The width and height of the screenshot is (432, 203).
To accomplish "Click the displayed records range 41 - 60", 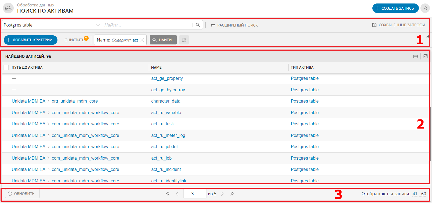I will pyautogui.click(x=419, y=194).
